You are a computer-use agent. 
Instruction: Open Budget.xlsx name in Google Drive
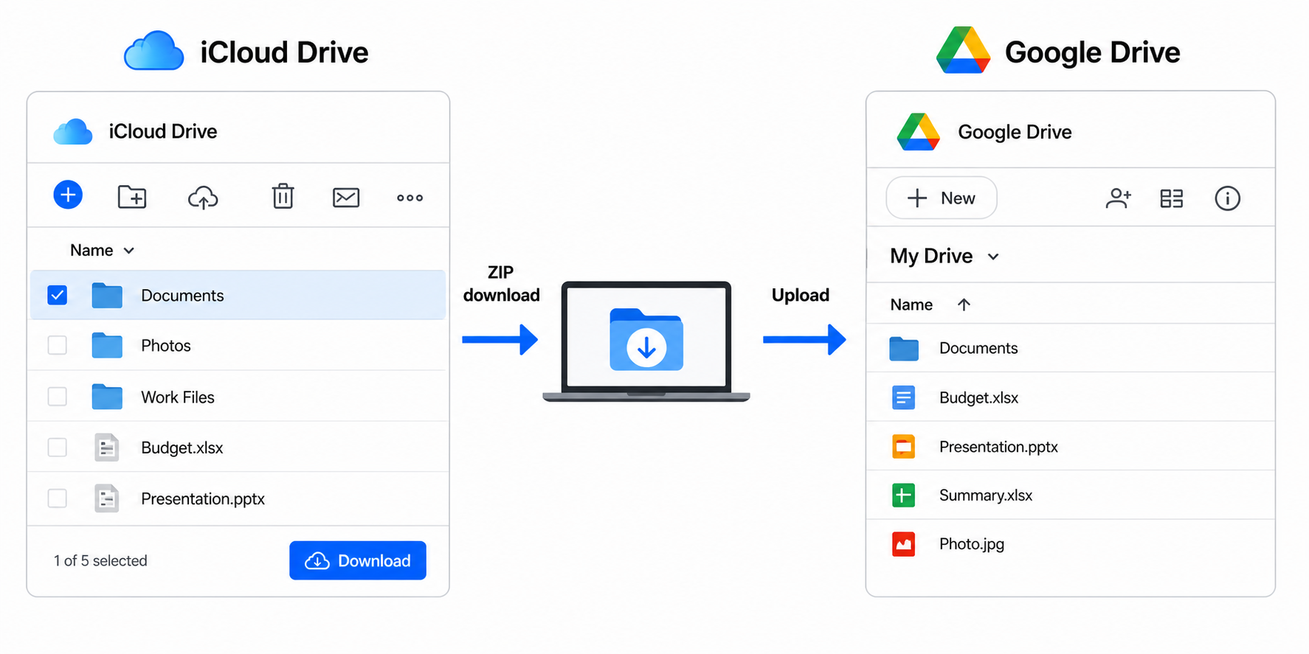point(979,398)
